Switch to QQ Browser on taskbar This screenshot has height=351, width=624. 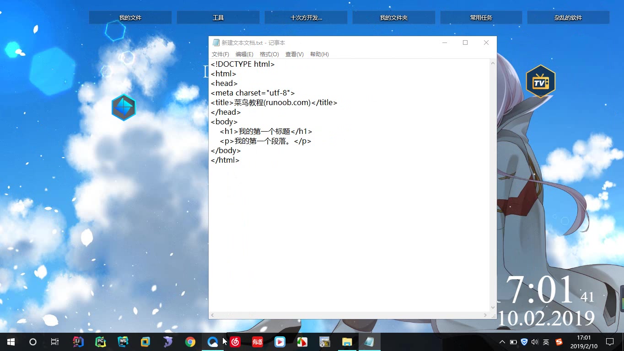click(213, 342)
